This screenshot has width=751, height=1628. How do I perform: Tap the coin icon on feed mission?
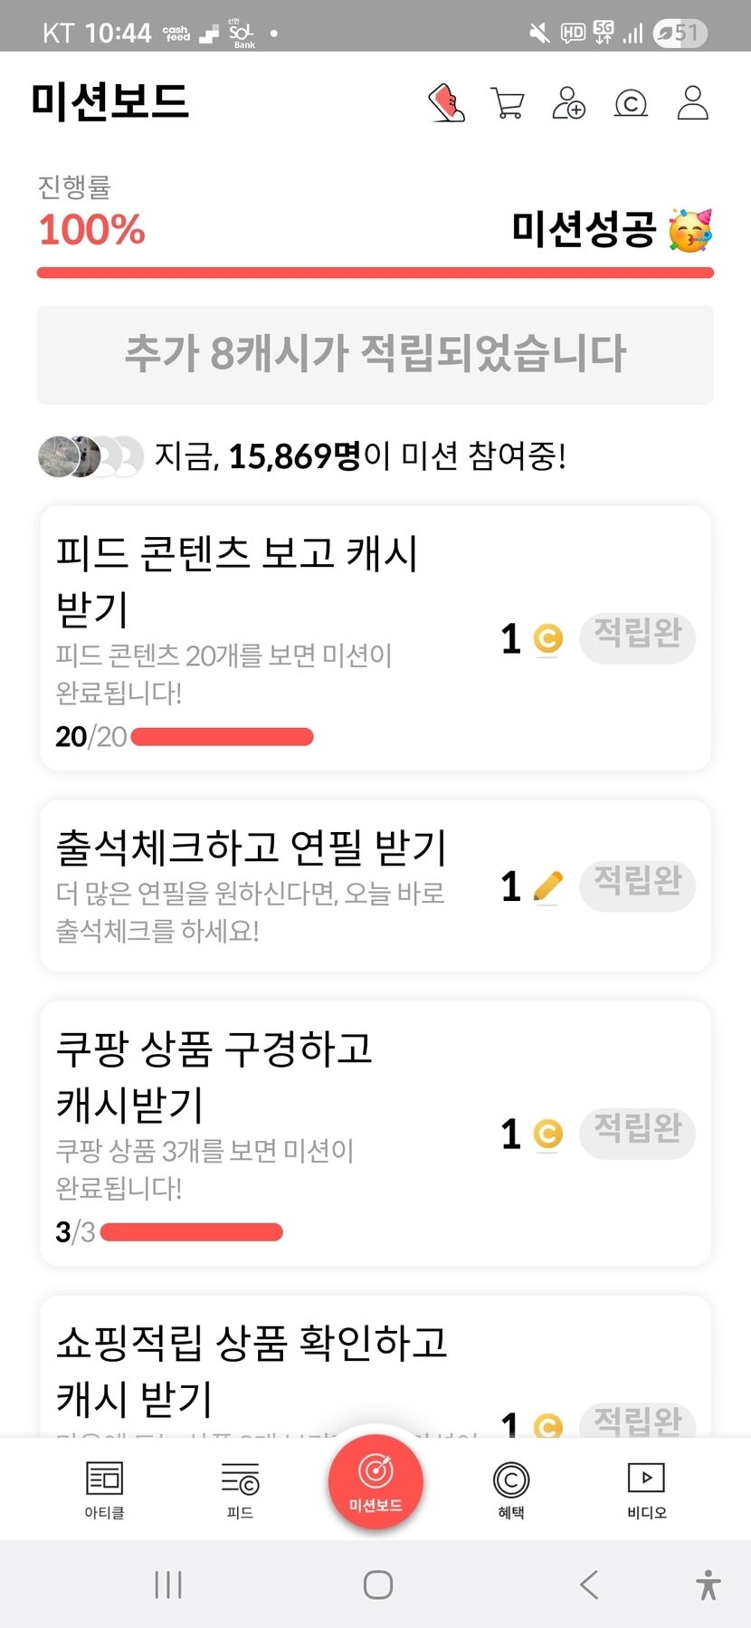547,639
